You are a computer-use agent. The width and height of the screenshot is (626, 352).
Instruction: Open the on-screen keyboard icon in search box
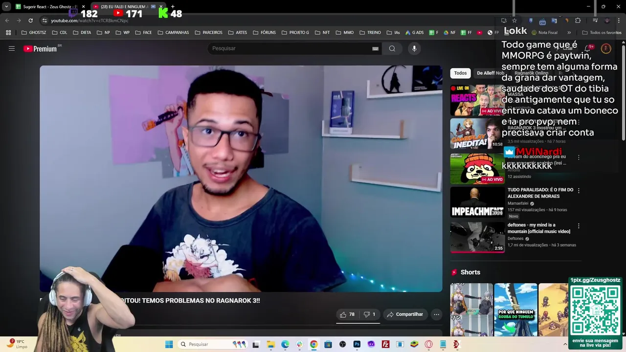pyautogui.click(x=375, y=48)
